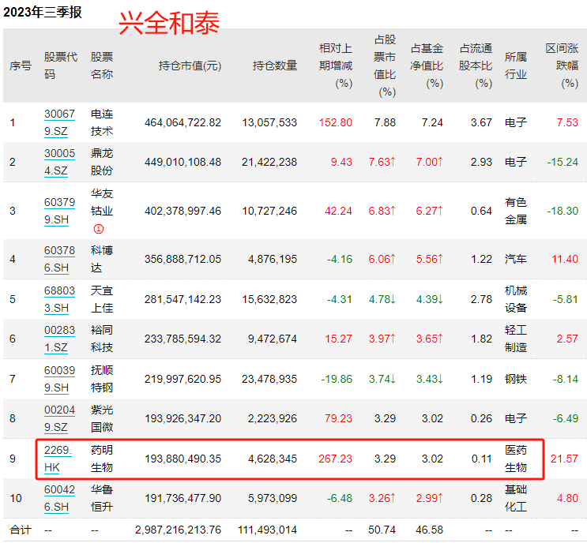The image size is (587, 543).
Task: Click industry cell 轻工制造
Action: 515,339
